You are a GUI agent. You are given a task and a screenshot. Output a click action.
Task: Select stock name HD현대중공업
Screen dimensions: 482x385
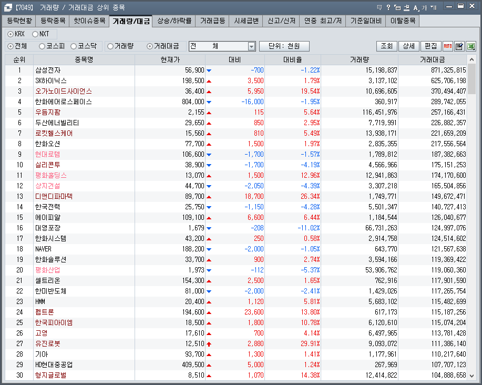coord(54,364)
